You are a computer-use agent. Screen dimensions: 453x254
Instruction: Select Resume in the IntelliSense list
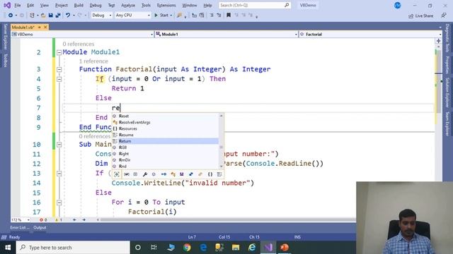pos(165,135)
